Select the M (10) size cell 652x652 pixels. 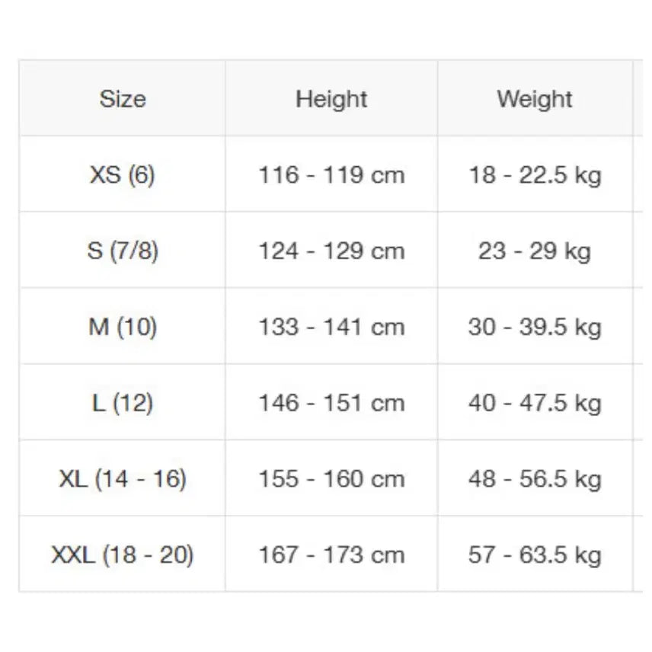(x=123, y=327)
